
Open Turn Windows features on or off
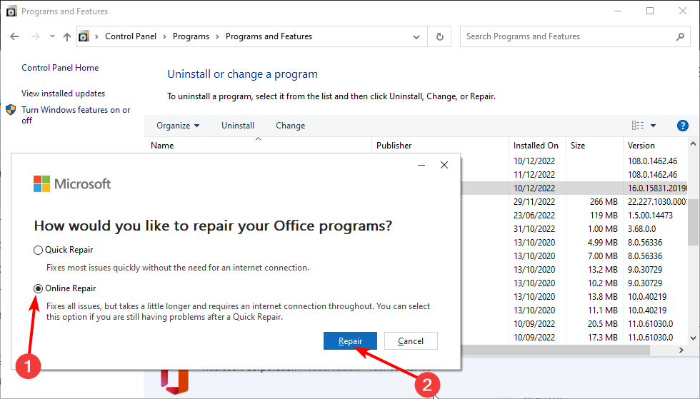pos(76,115)
